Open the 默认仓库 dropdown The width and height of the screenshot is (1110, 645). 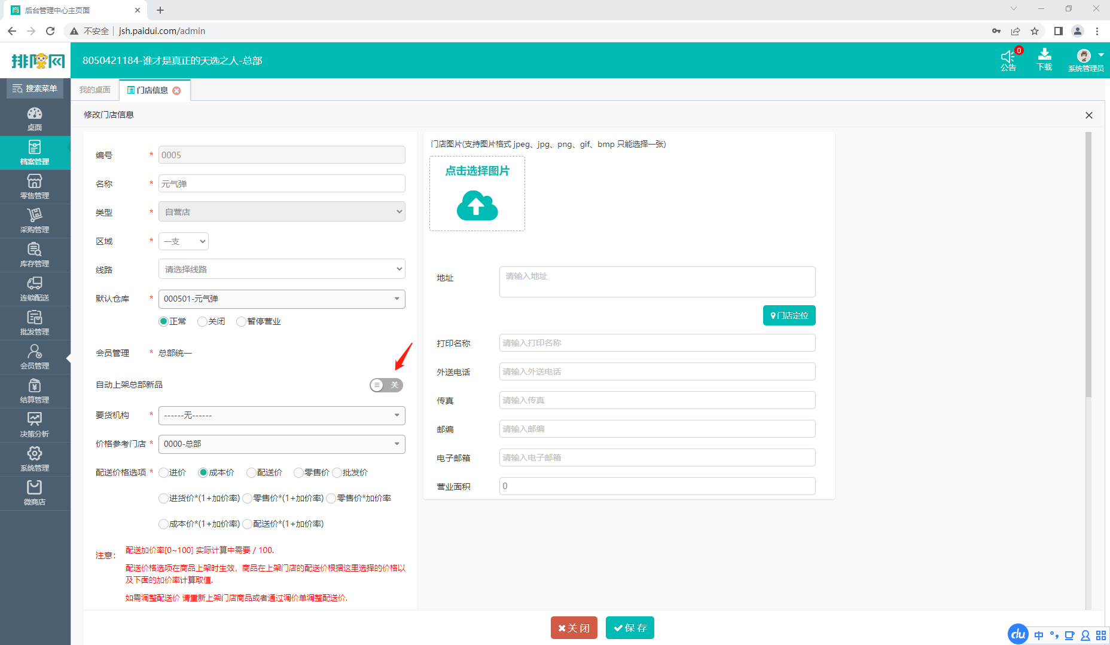tap(282, 299)
